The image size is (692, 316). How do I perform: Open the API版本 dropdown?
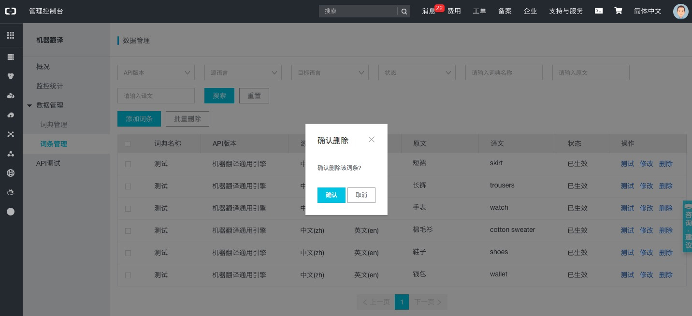156,72
